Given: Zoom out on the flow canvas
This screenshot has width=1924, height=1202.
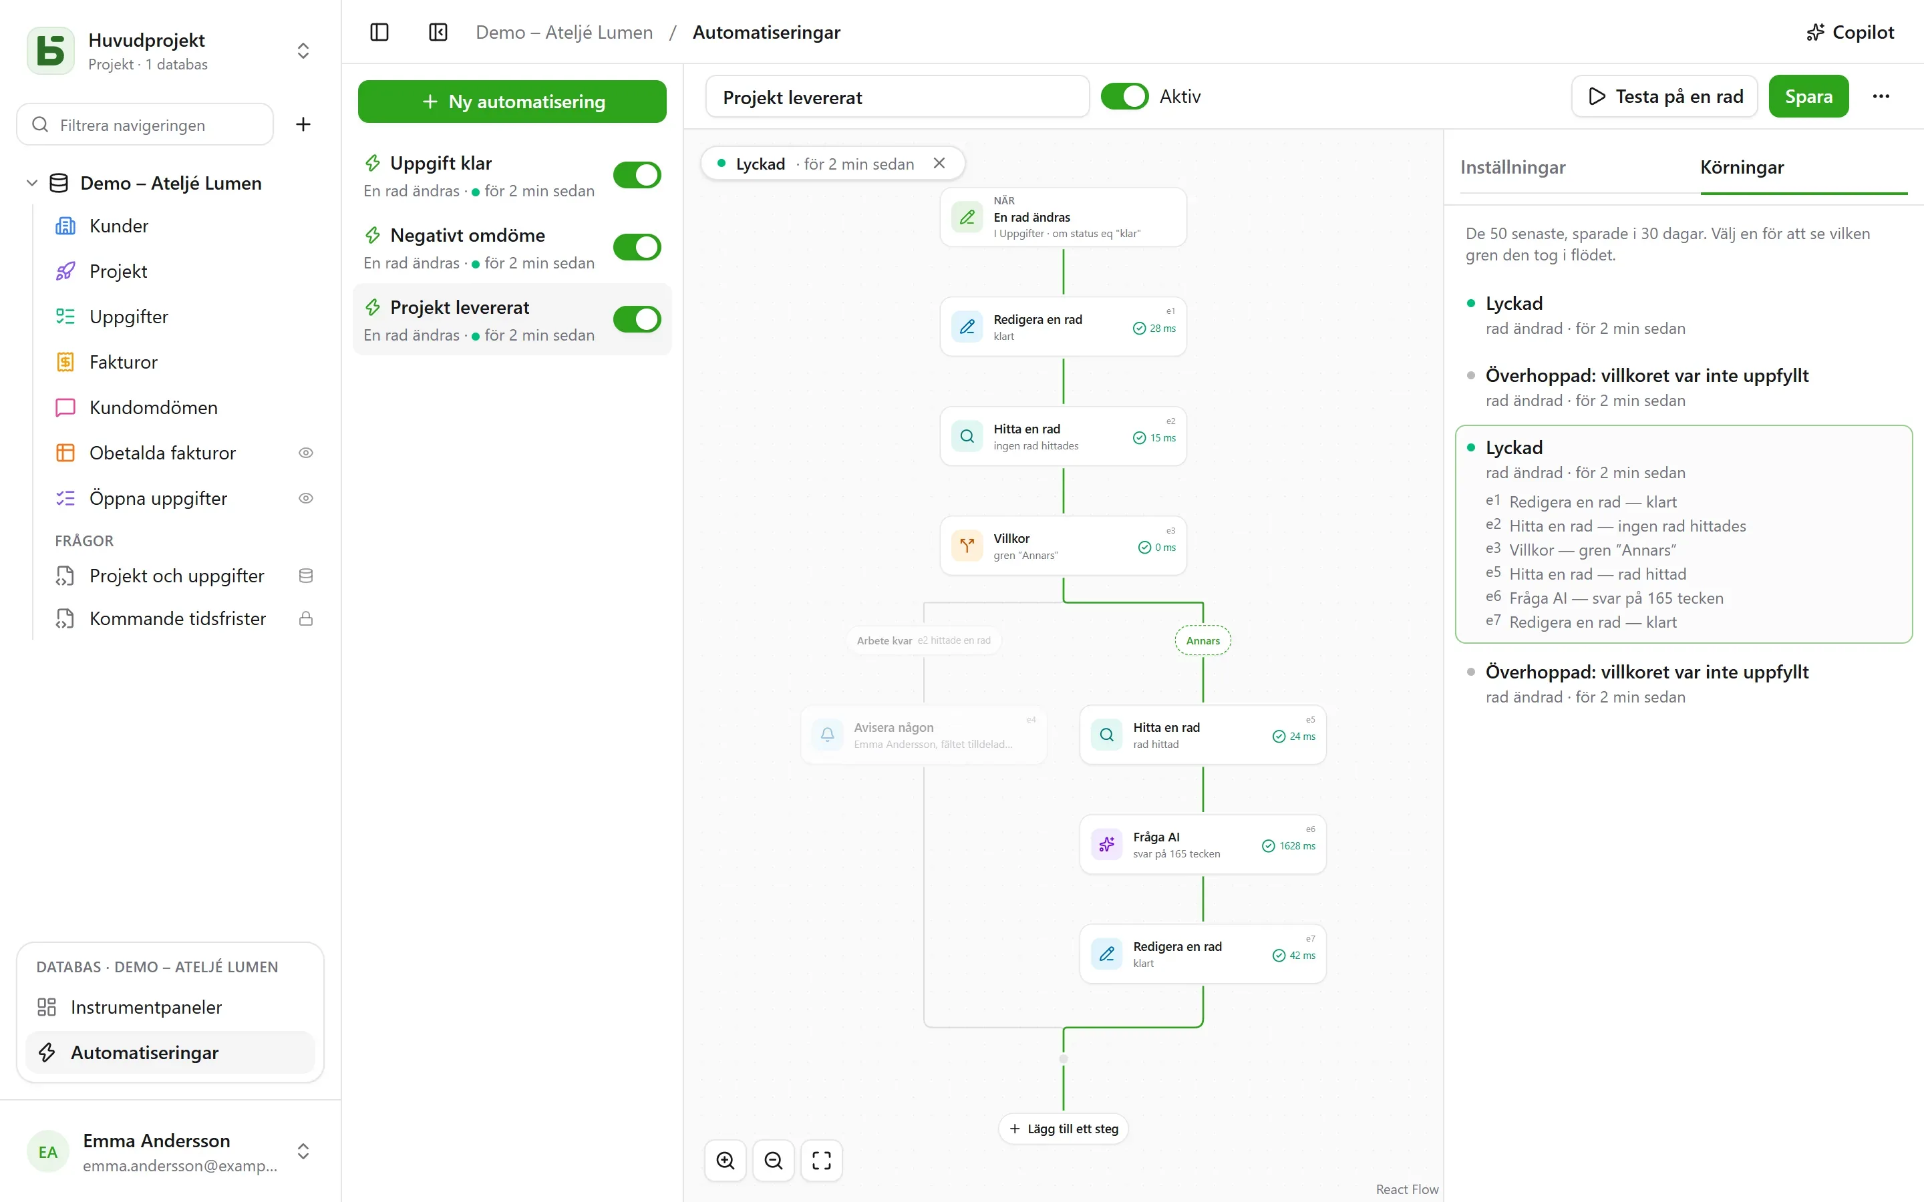Looking at the screenshot, I should (774, 1161).
